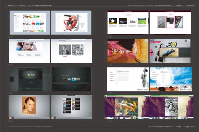Viewport: 199px width, 132px height.
Task: Select the purple template showing koi fish
Action: coord(127,107)
